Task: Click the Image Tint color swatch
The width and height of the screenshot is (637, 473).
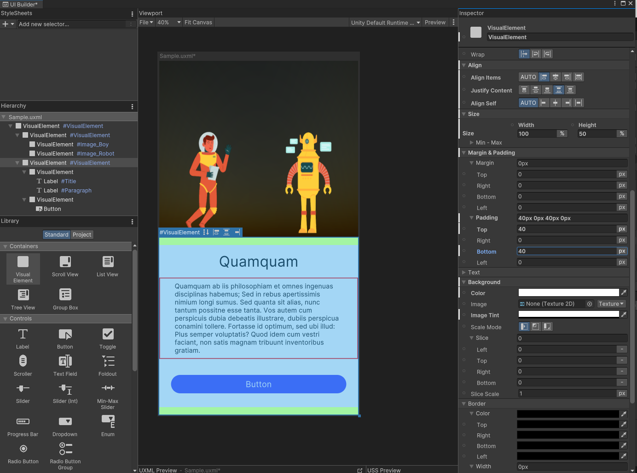Action: click(x=568, y=315)
